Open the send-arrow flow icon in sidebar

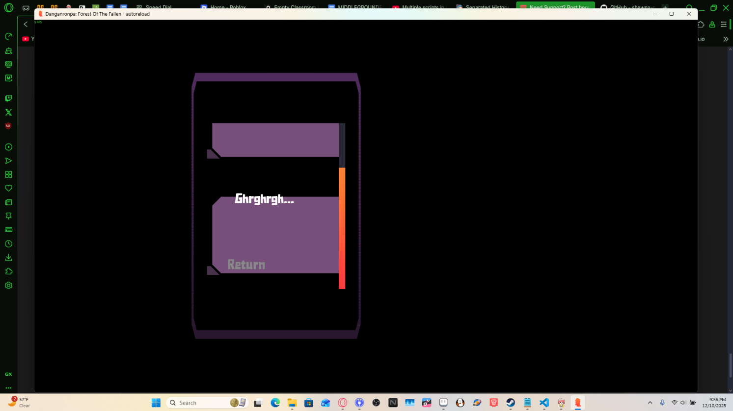click(8, 161)
